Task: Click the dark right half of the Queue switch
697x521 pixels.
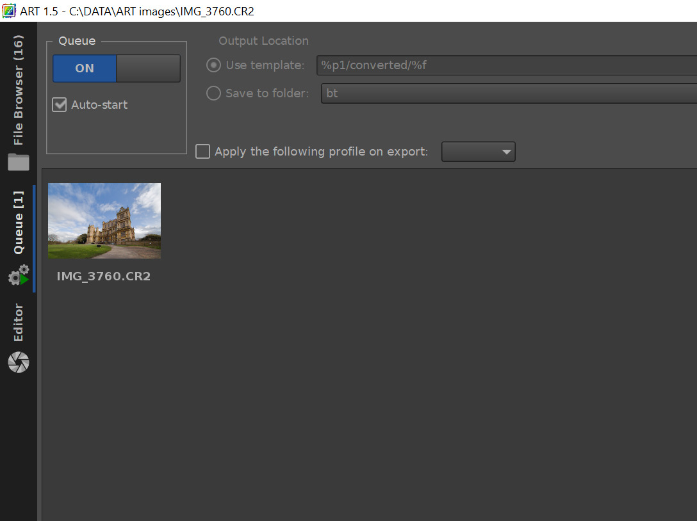Action: [148, 68]
